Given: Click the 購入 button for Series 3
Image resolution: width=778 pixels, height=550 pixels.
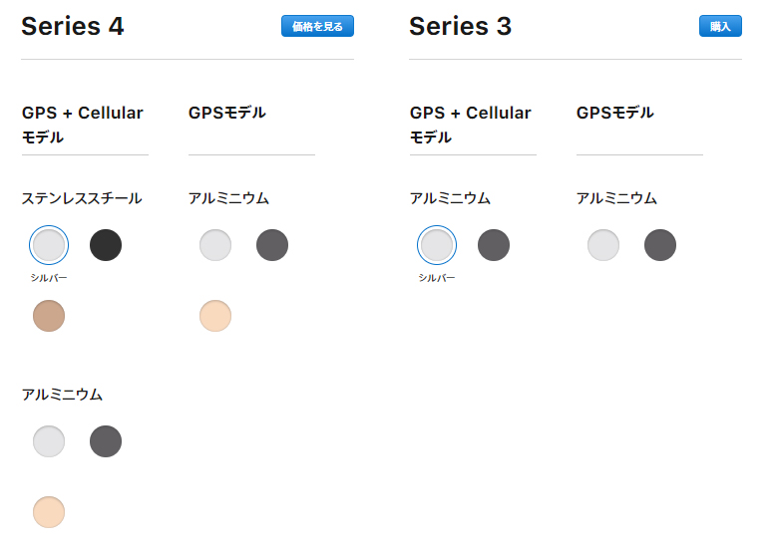Looking at the screenshot, I should pos(720,26).
